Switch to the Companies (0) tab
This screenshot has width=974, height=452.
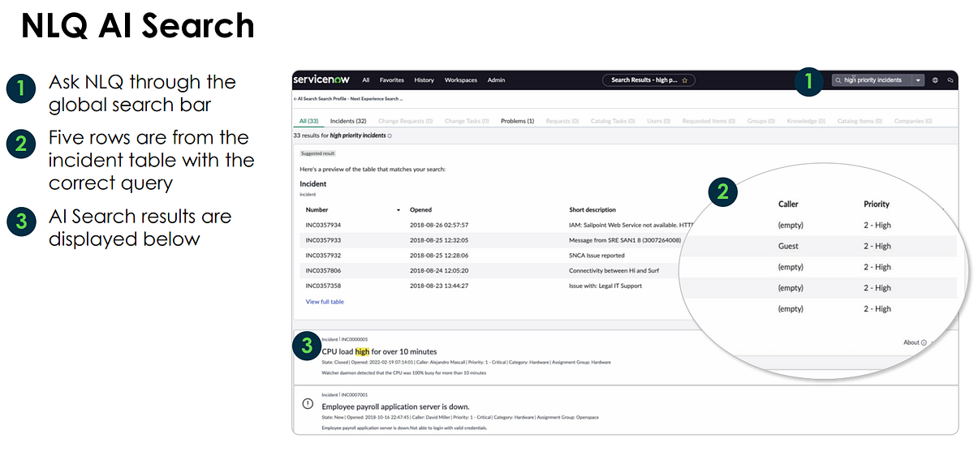click(914, 121)
